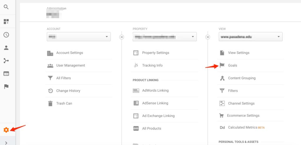The image size is (301, 145).
Task: Open the View selector dropdown
Action: (x=250, y=37)
